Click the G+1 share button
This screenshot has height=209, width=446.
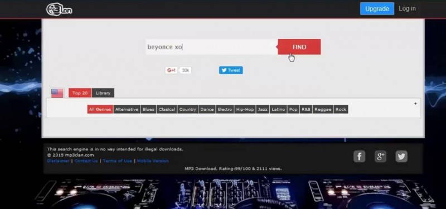(171, 70)
